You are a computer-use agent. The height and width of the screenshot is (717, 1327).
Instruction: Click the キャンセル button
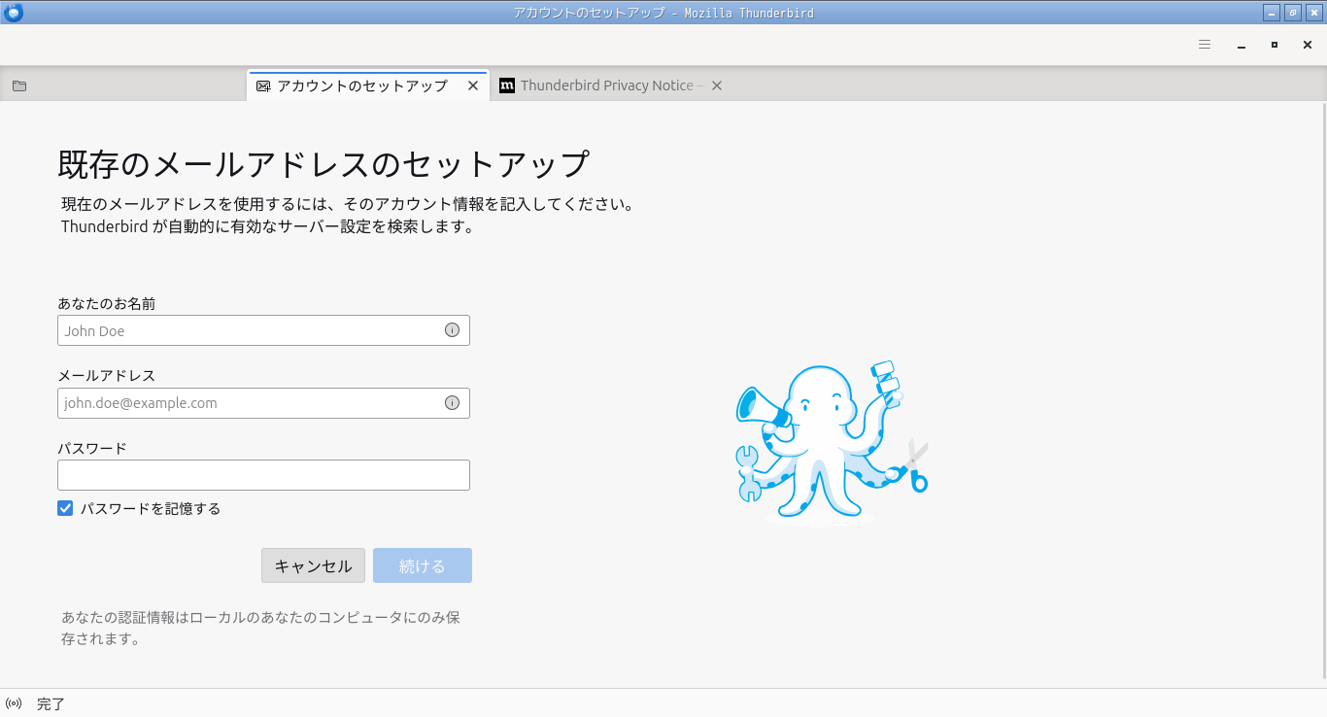(313, 565)
